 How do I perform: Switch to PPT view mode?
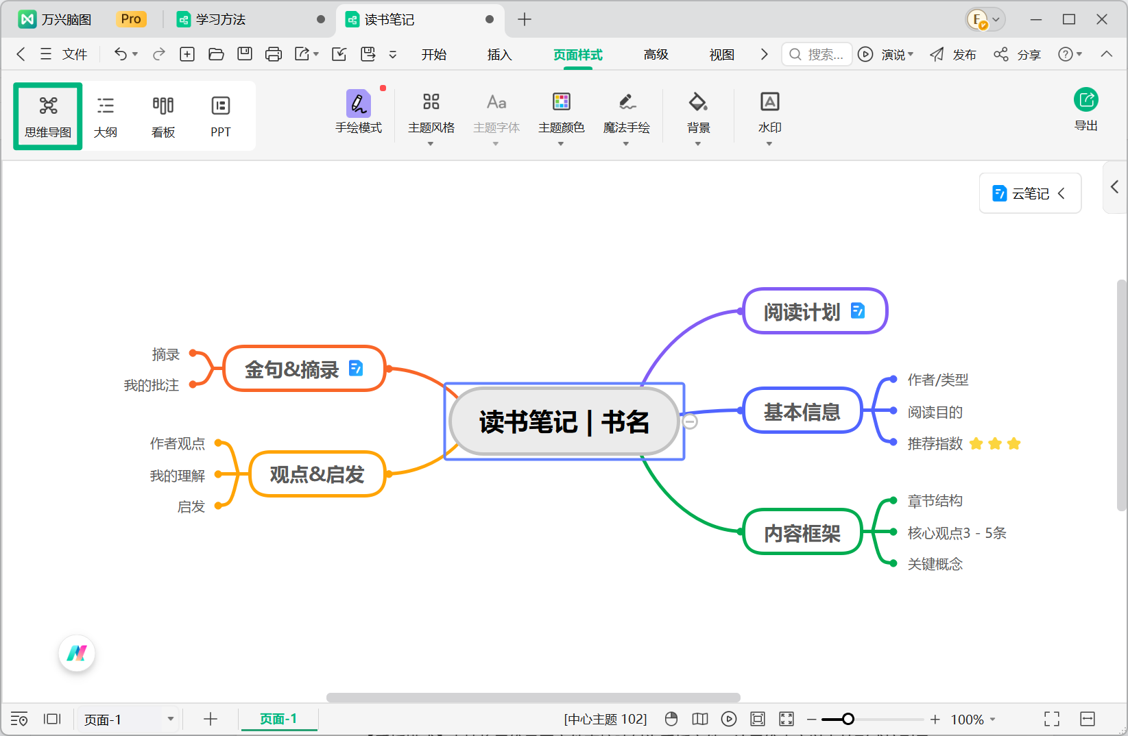click(x=221, y=116)
